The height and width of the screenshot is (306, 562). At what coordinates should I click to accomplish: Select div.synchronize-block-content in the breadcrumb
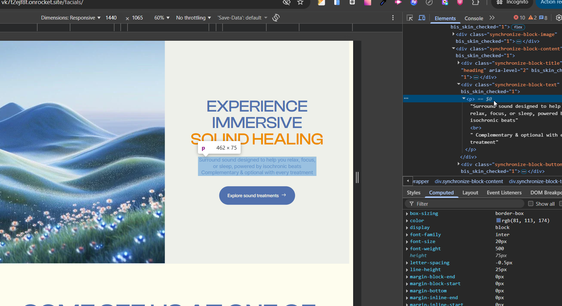coord(469,181)
